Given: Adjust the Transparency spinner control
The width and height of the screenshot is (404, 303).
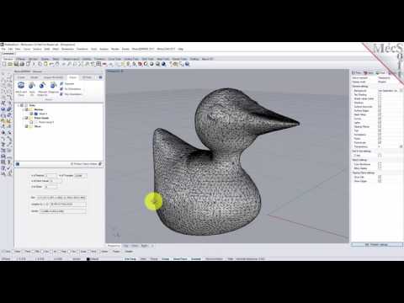Looking at the screenshot, I should click(401, 146).
